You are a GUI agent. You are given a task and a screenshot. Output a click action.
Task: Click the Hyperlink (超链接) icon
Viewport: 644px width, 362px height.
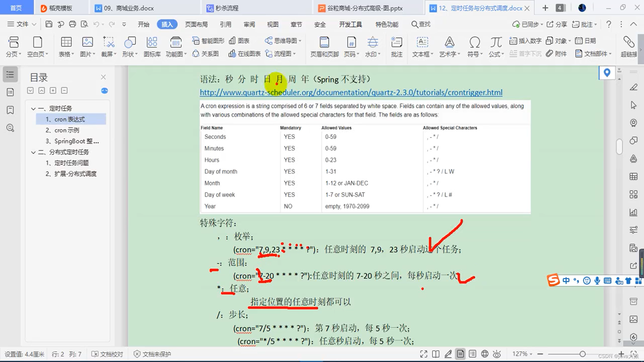(629, 43)
